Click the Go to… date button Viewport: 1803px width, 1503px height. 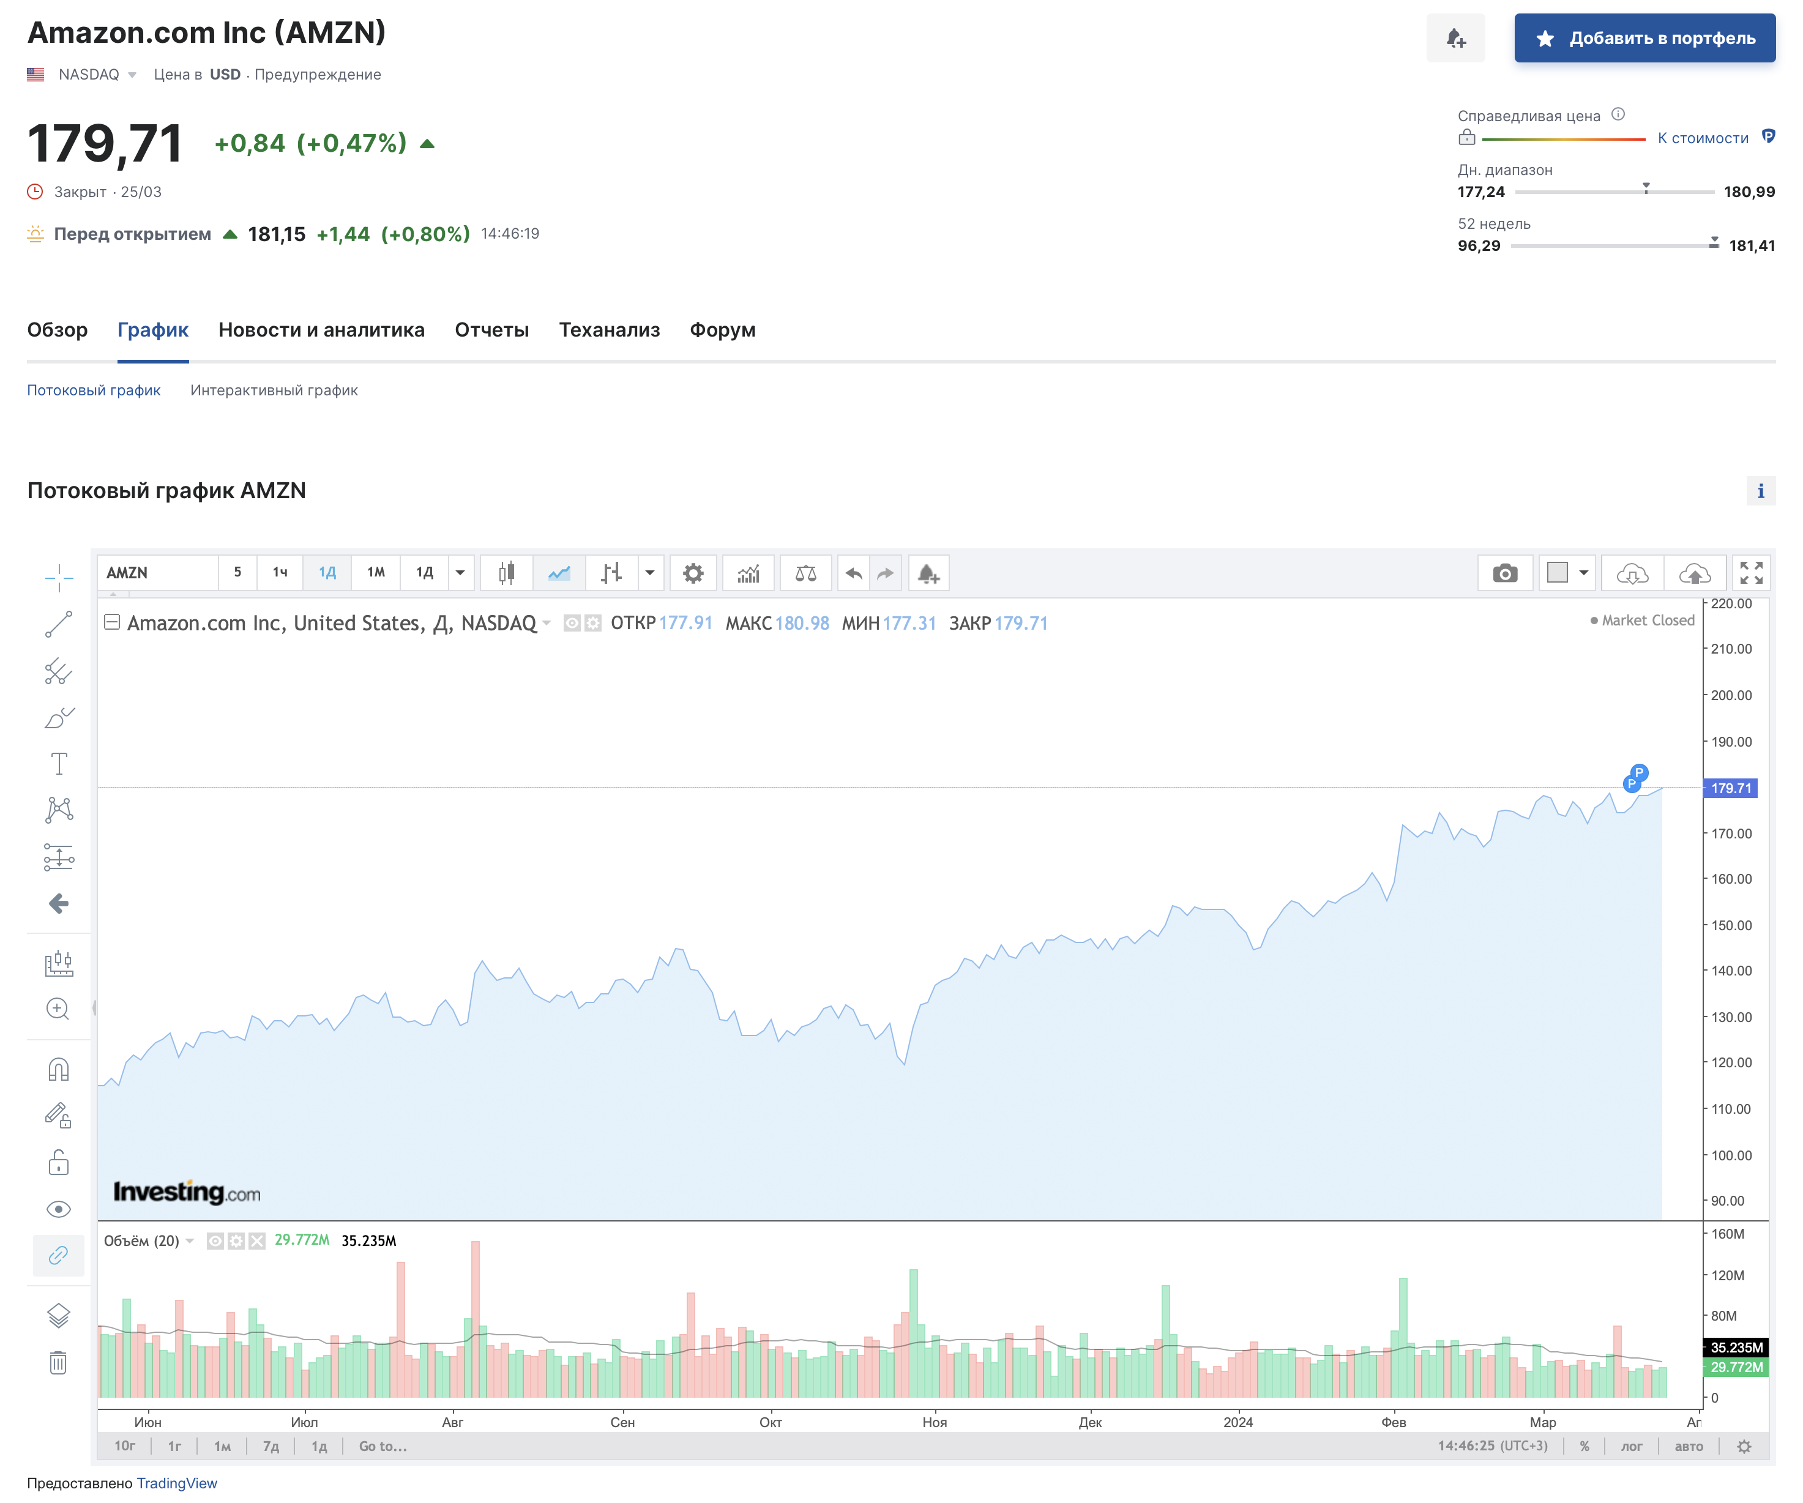(x=383, y=1446)
